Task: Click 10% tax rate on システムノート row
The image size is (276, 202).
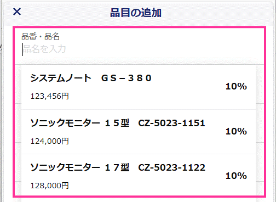Action: tap(236, 86)
